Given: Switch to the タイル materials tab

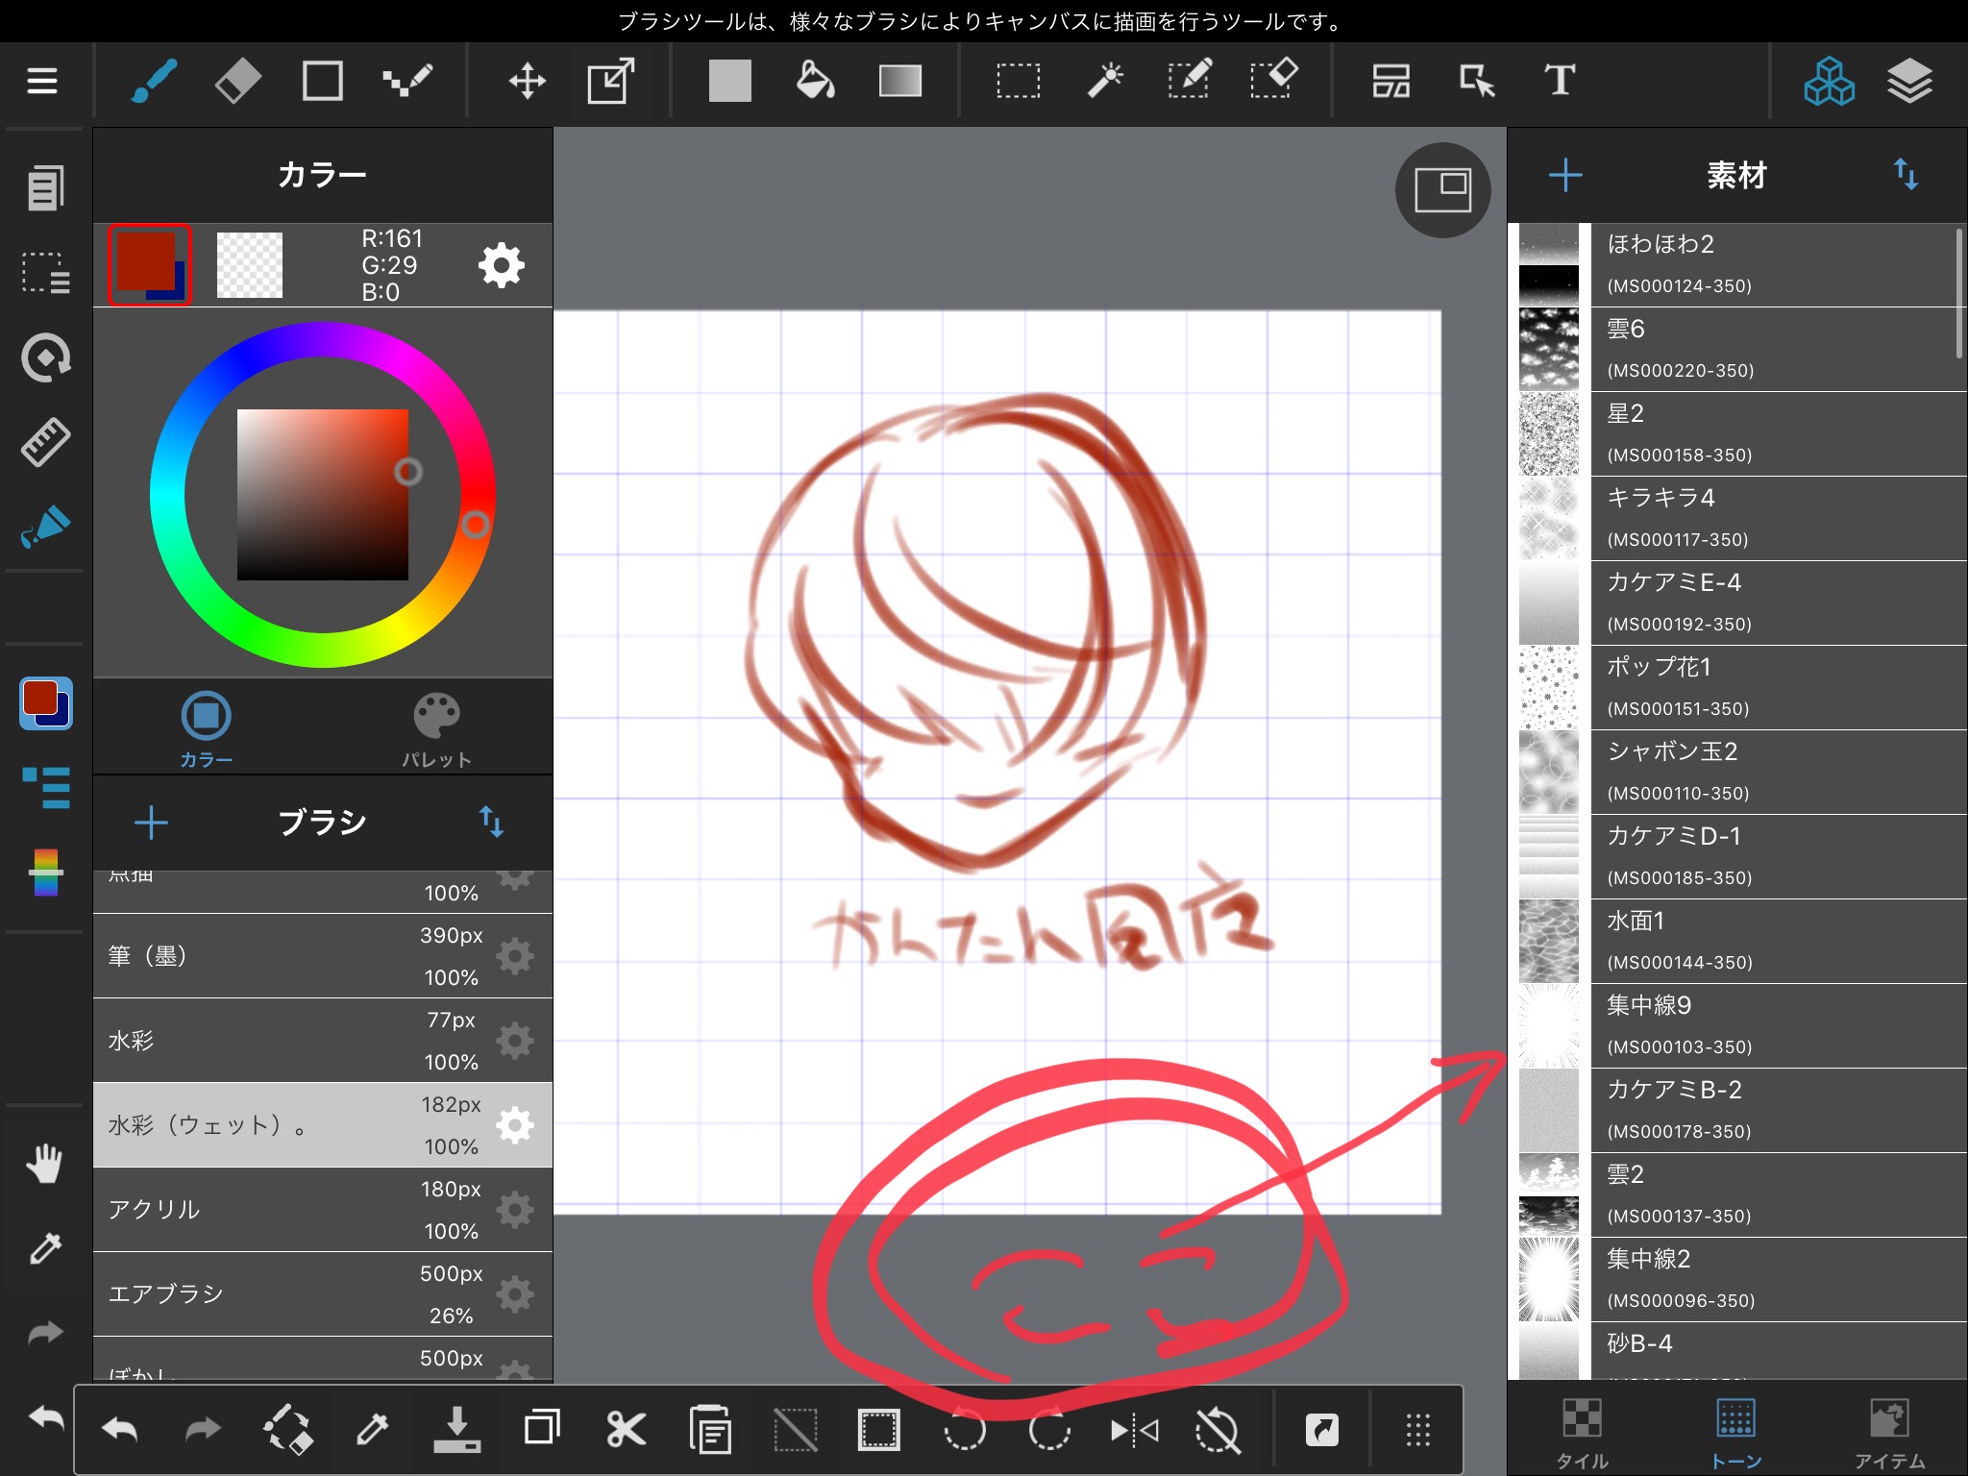Looking at the screenshot, I should pyautogui.click(x=1582, y=1432).
